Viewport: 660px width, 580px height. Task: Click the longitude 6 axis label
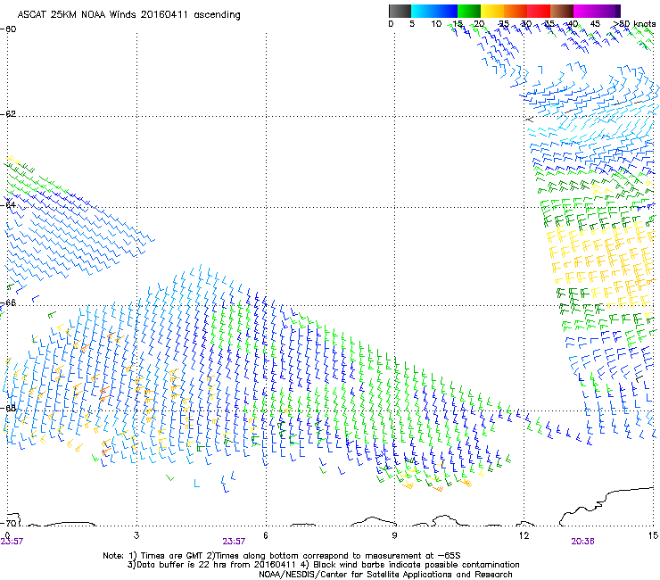point(266,535)
